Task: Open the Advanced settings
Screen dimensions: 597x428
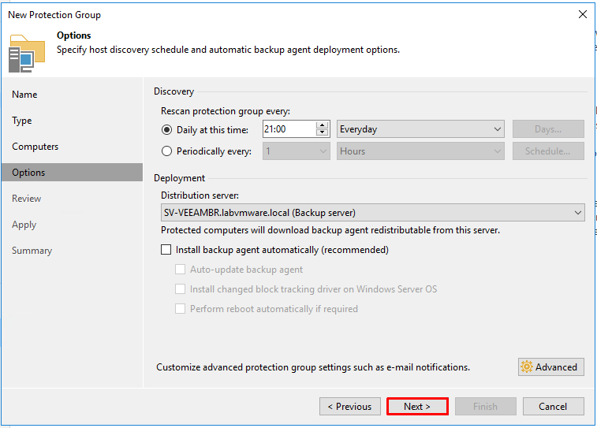Action: [551, 367]
